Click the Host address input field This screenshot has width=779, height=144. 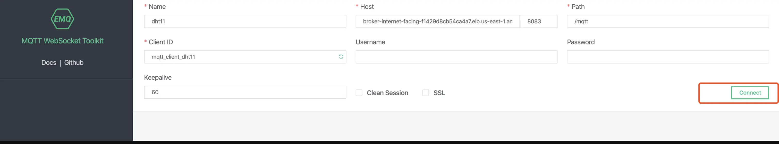[437, 21]
